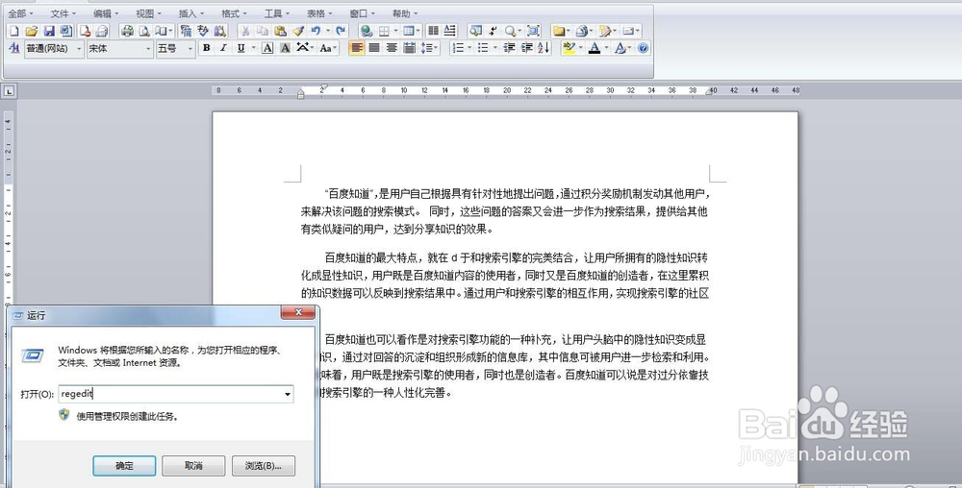This screenshot has height=488, width=962.
Task: Redo the last undone action
Action: pyautogui.click(x=341, y=31)
